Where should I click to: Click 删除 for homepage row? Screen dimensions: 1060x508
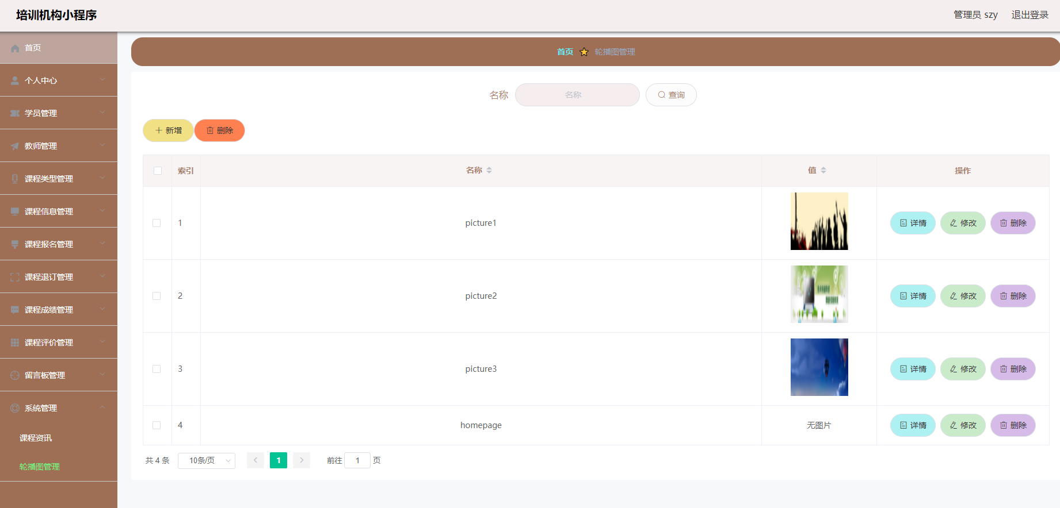point(1013,425)
